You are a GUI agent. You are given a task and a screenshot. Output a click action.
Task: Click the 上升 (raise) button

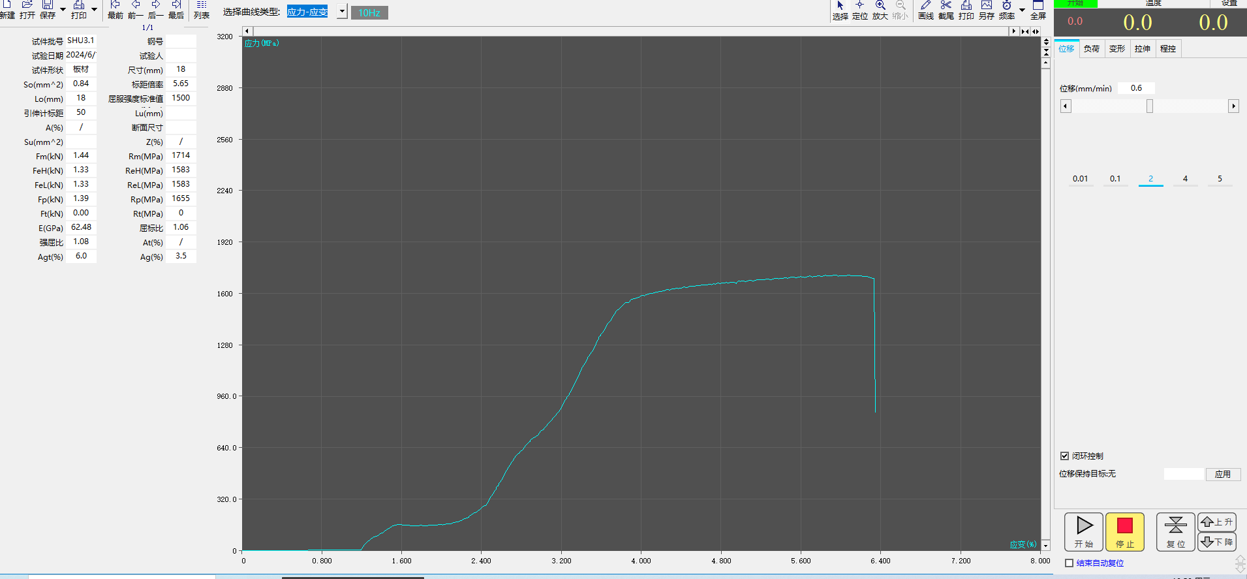tap(1217, 522)
